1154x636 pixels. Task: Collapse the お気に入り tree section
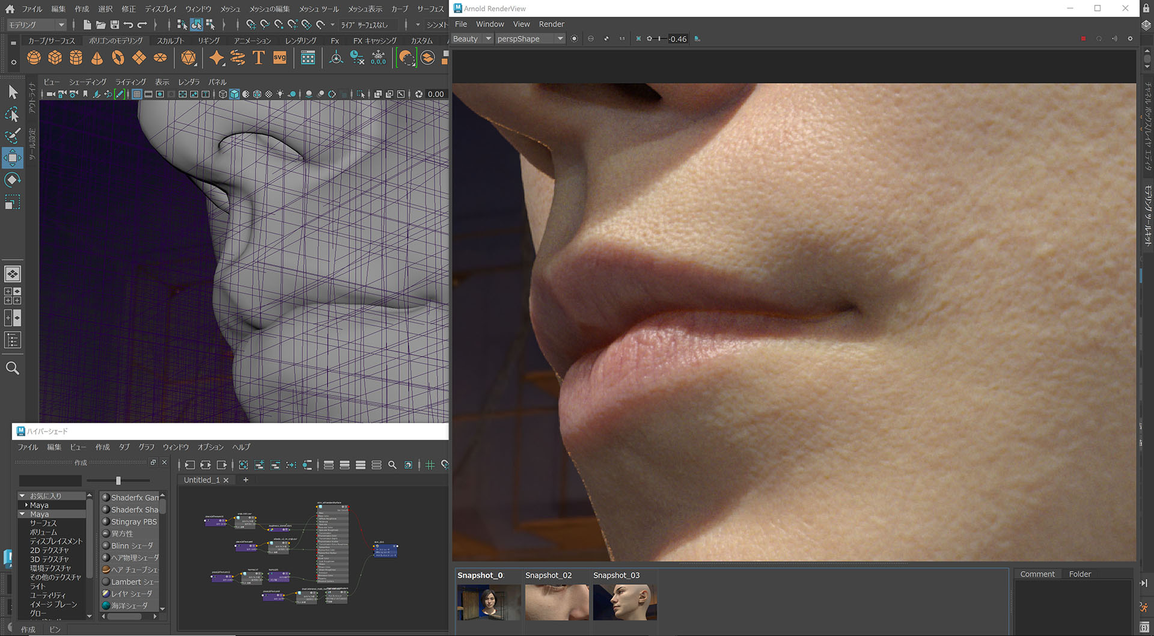pos(22,496)
